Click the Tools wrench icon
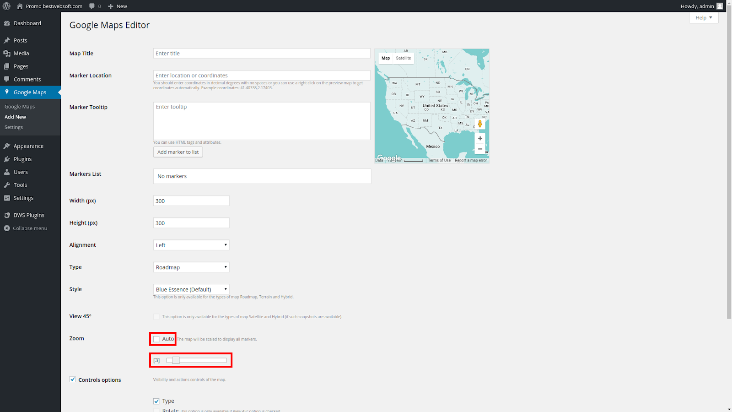 tap(7, 185)
